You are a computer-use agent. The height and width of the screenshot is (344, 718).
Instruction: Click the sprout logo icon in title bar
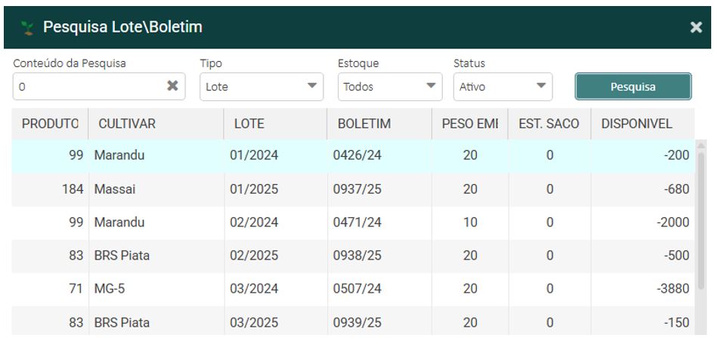coord(29,28)
